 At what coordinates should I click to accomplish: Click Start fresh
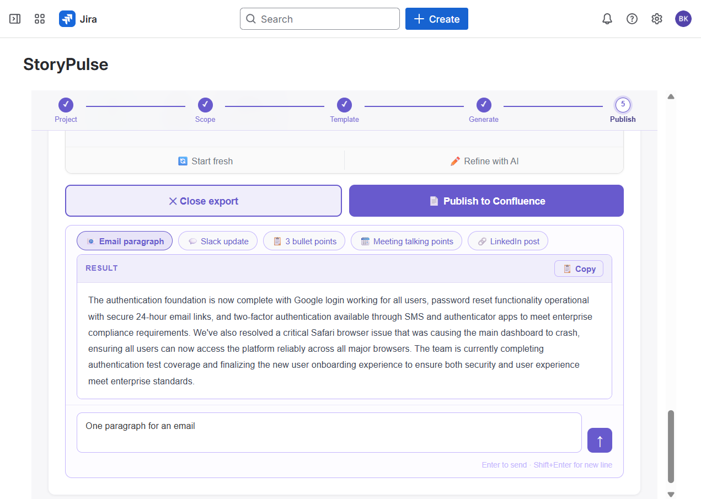(205, 161)
